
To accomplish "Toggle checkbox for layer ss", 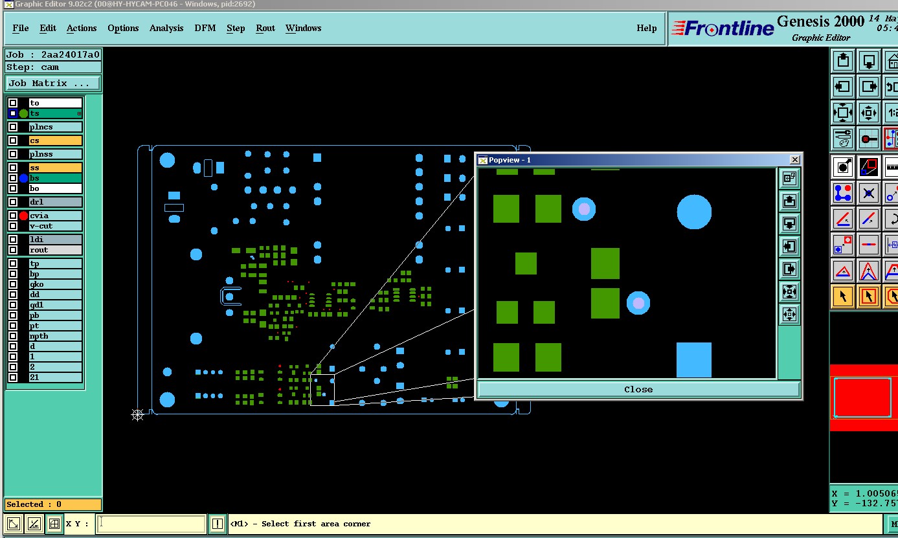I will coord(13,168).
